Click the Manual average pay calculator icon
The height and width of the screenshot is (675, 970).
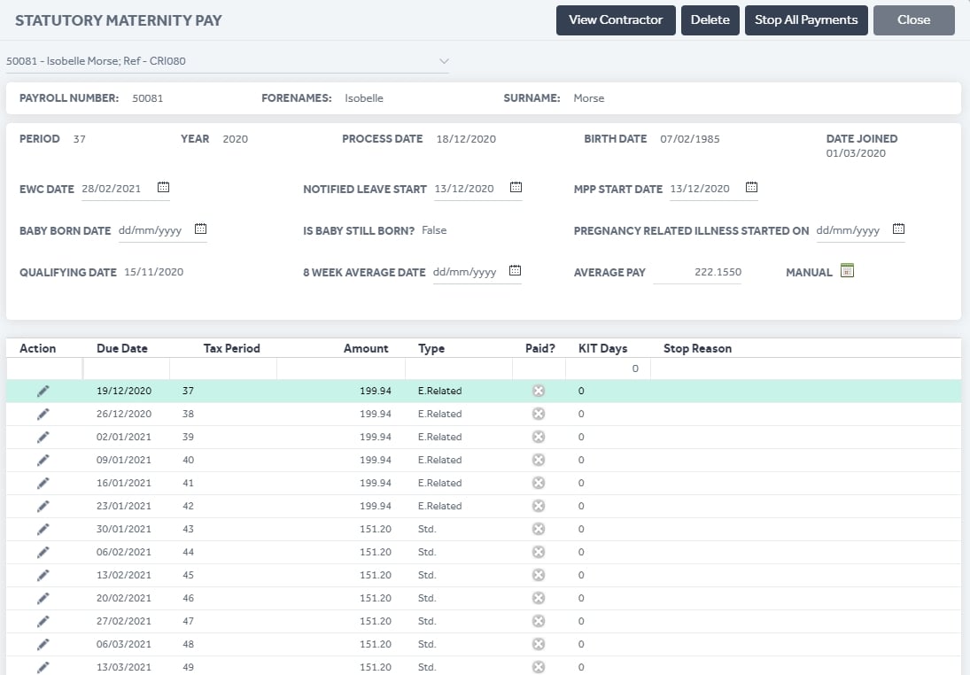(848, 270)
